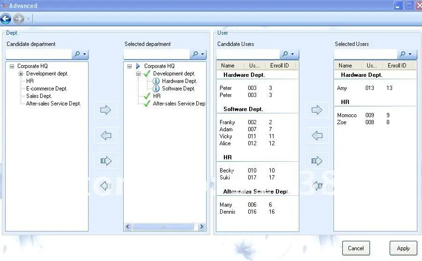The height and width of the screenshot is (261, 422).
Task: Click the Software Dept. group header in Candidate Users
Action: point(243,109)
